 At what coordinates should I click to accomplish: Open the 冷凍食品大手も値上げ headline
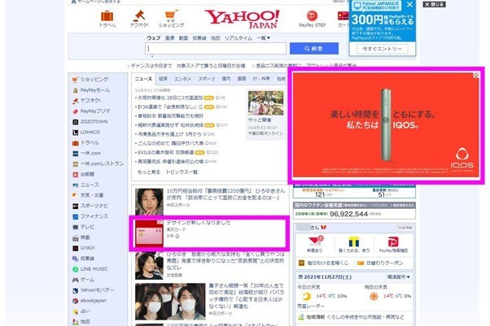(169, 134)
